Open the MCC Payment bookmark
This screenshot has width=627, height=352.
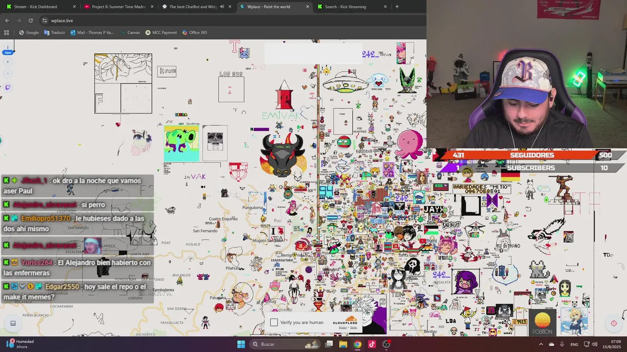coord(161,32)
